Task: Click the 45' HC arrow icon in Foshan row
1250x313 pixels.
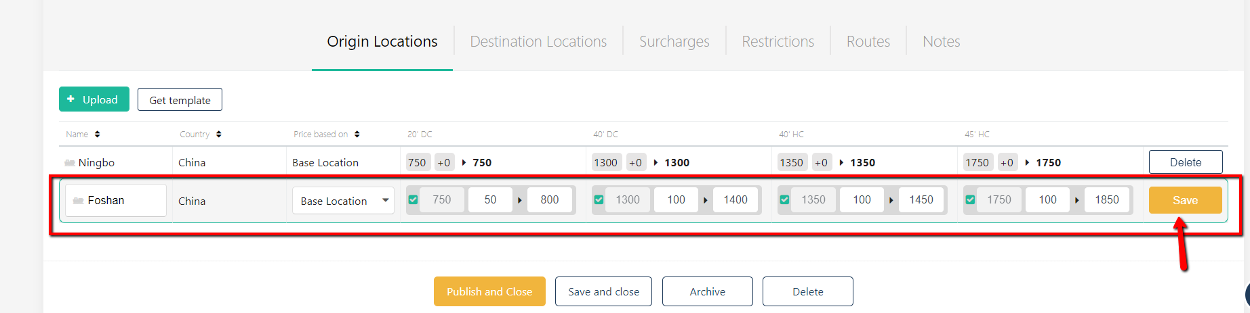Action: (1077, 200)
